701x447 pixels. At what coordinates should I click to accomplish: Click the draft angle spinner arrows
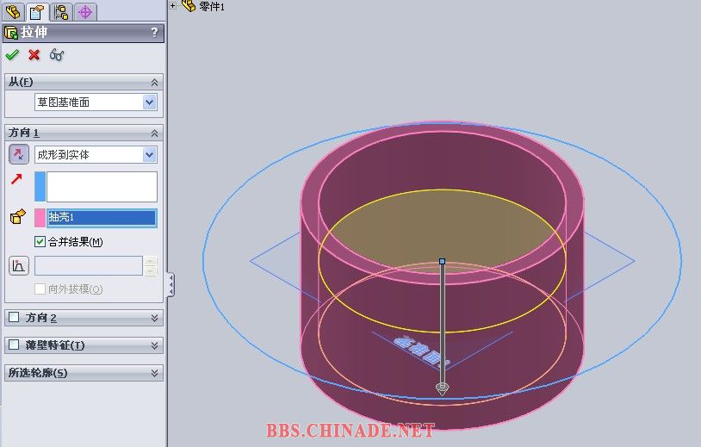coord(151,265)
